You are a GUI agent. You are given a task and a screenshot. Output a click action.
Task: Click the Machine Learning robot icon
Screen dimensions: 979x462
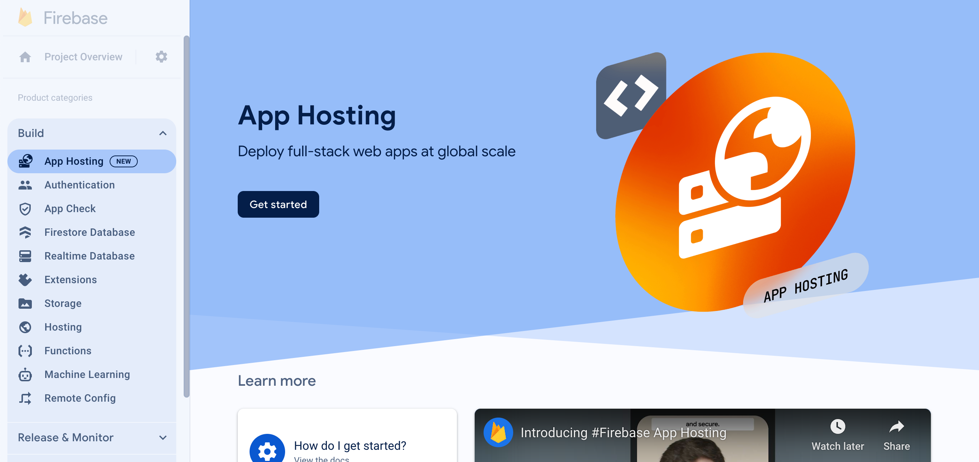(x=25, y=375)
